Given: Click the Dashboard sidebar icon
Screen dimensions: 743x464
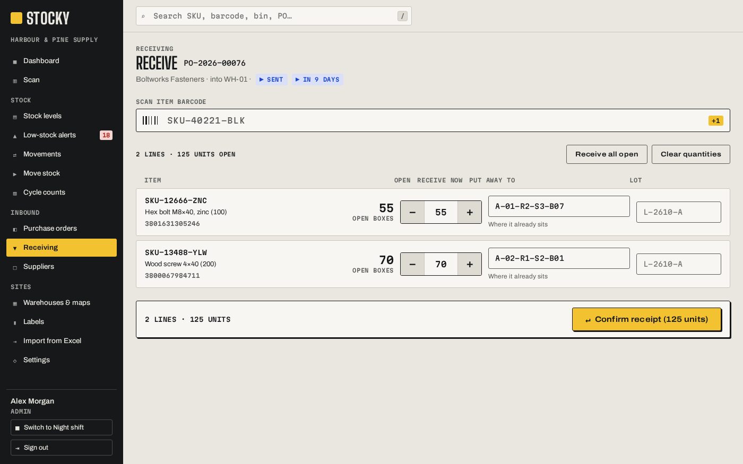Looking at the screenshot, I should click(15, 62).
